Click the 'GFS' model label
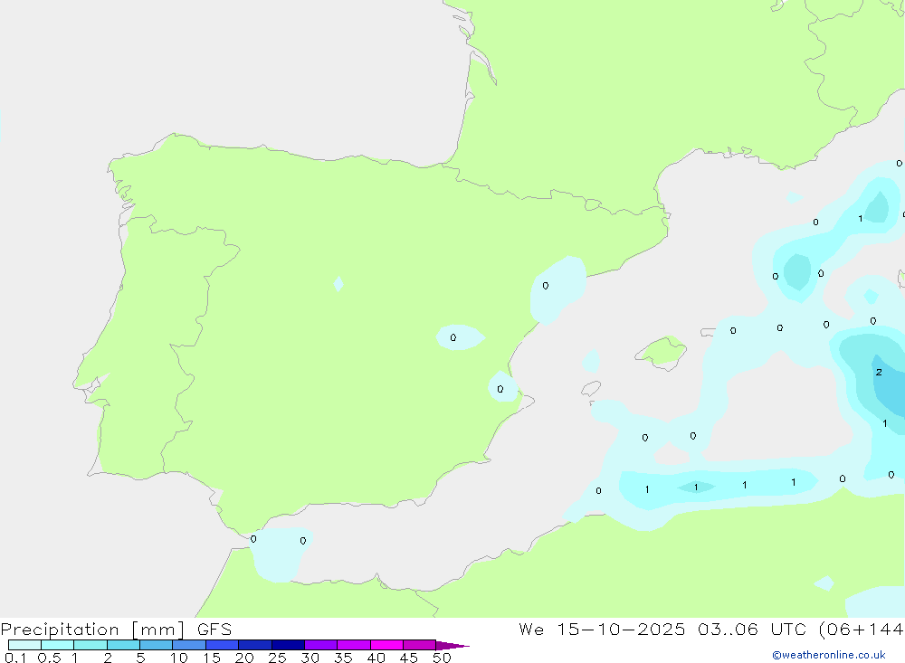The height and width of the screenshot is (663, 905). click(214, 629)
